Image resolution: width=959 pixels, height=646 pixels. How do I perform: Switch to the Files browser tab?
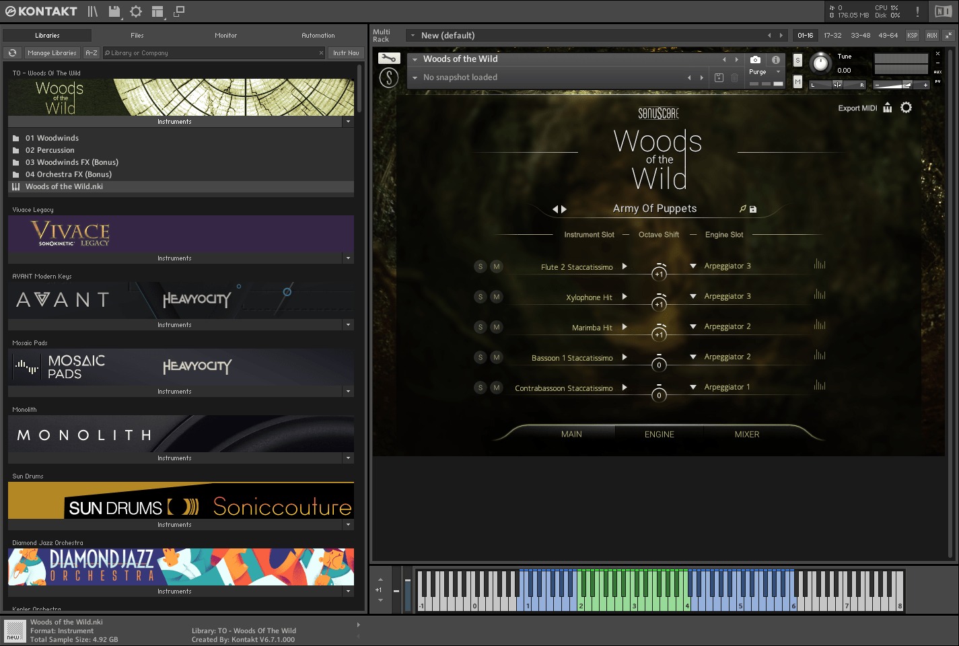(137, 36)
